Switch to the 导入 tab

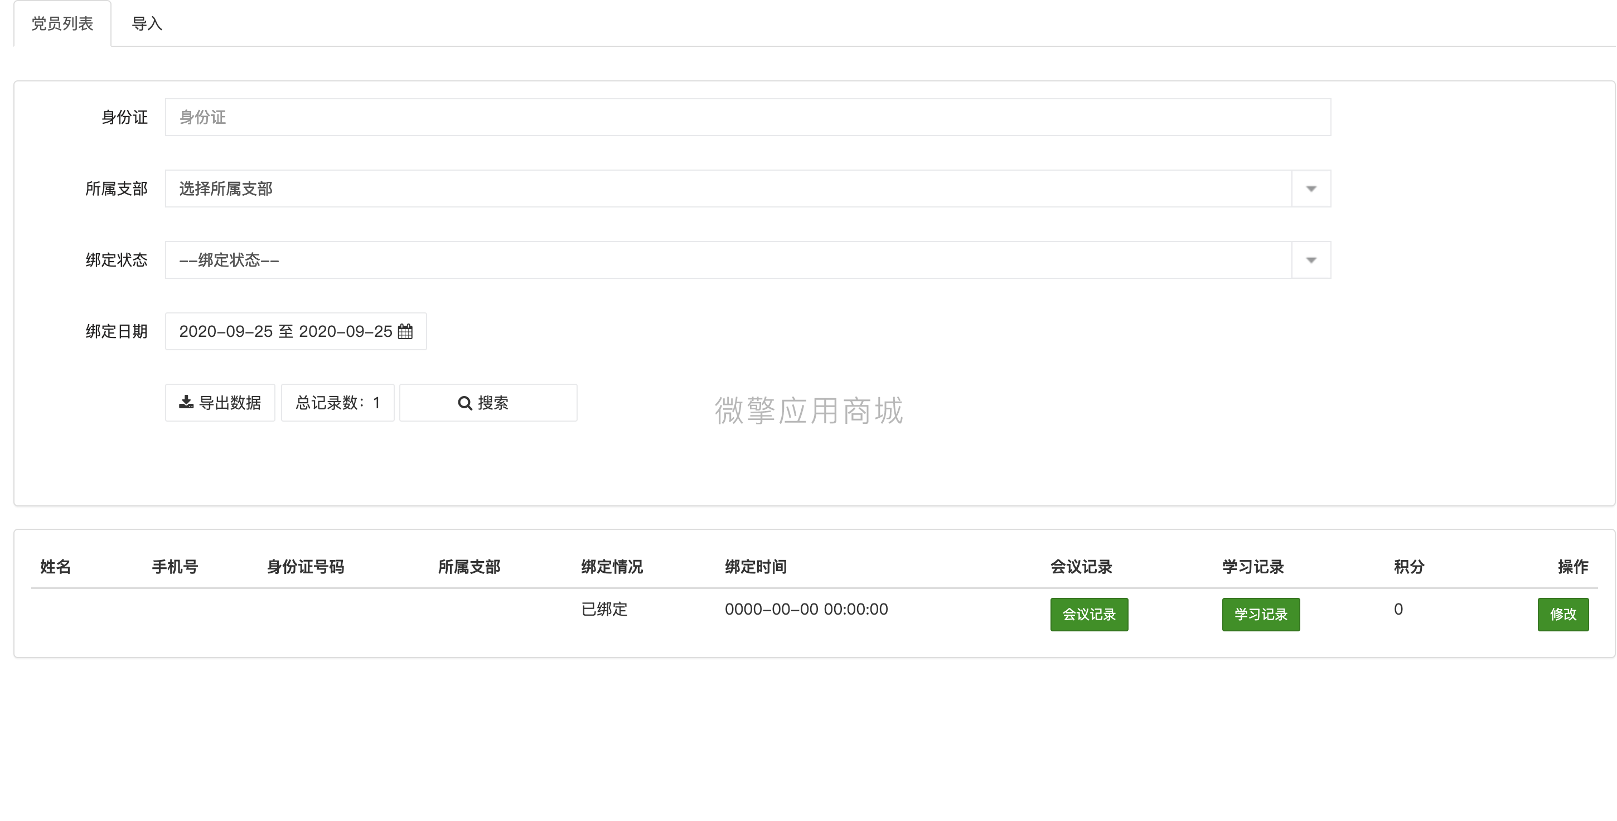pyautogui.click(x=147, y=24)
